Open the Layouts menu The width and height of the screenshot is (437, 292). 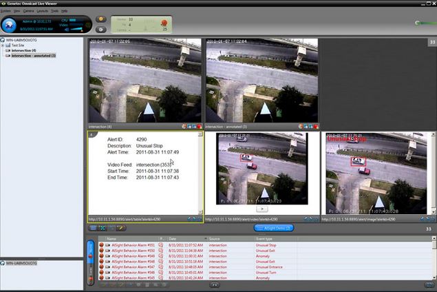[46, 12]
